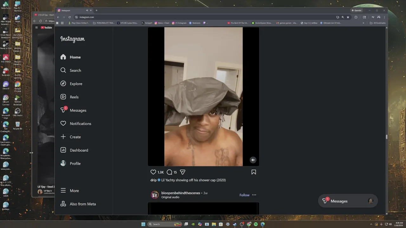Open VITURE Luma Ultra bookmark
Image resolution: width=406 pixels, height=228 pixels.
[127, 23]
